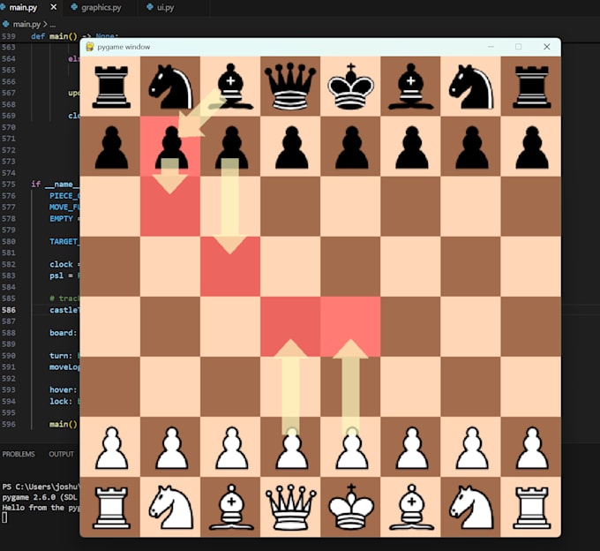
Task: Click the 'turn:' variable on line 590
Action: pos(61,356)
